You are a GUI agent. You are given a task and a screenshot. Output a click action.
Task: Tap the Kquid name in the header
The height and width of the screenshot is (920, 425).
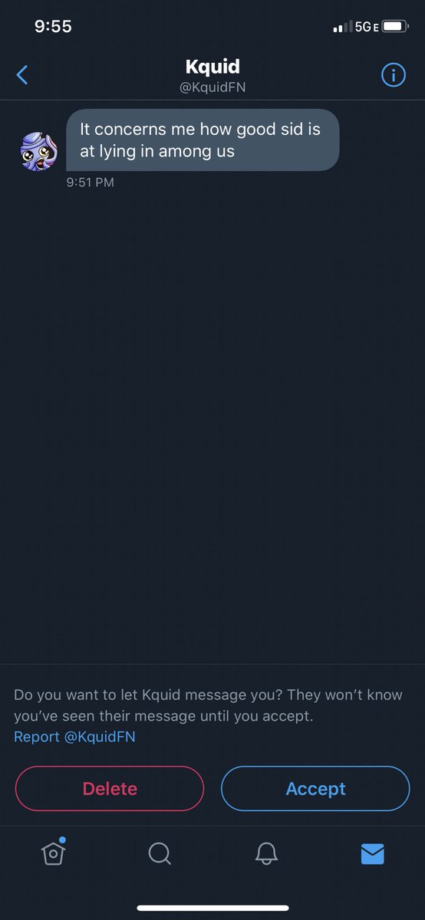(212, 67)
